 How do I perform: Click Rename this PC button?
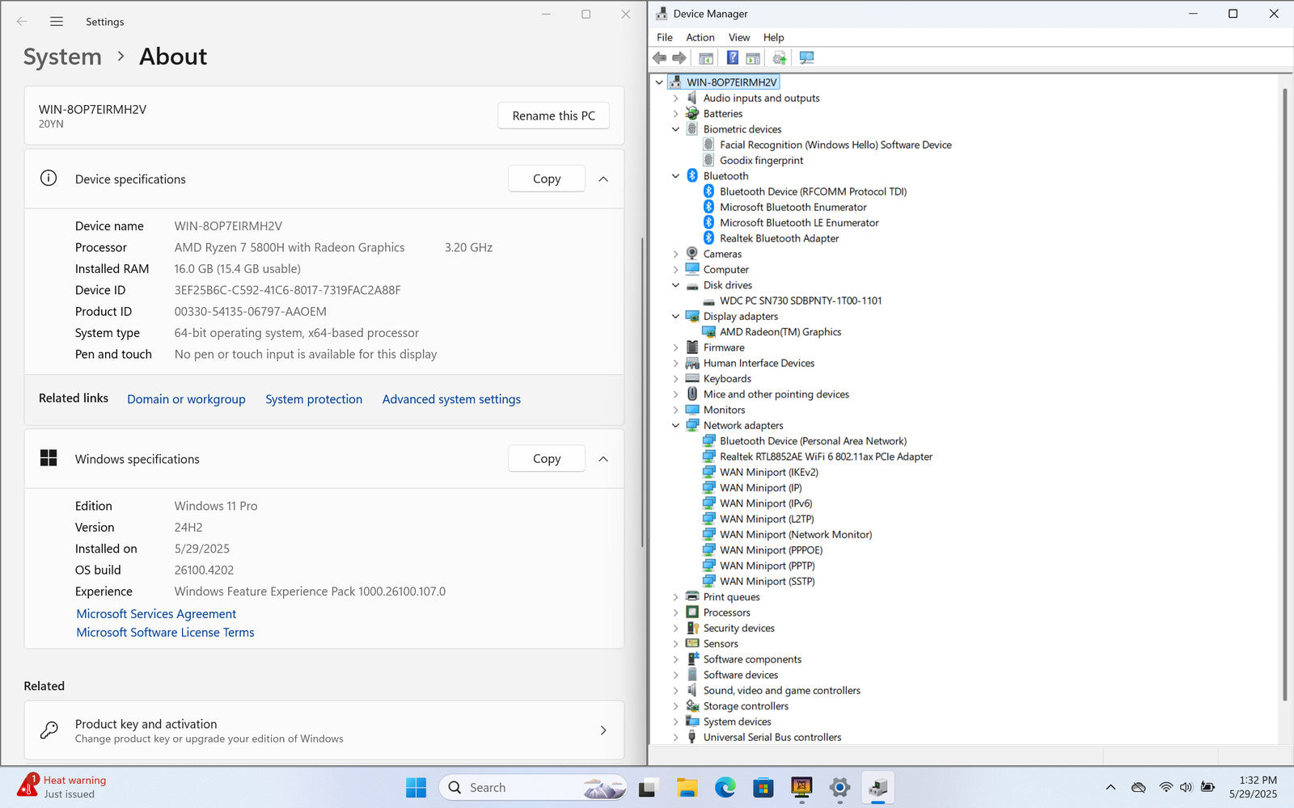tap(553, 116)
